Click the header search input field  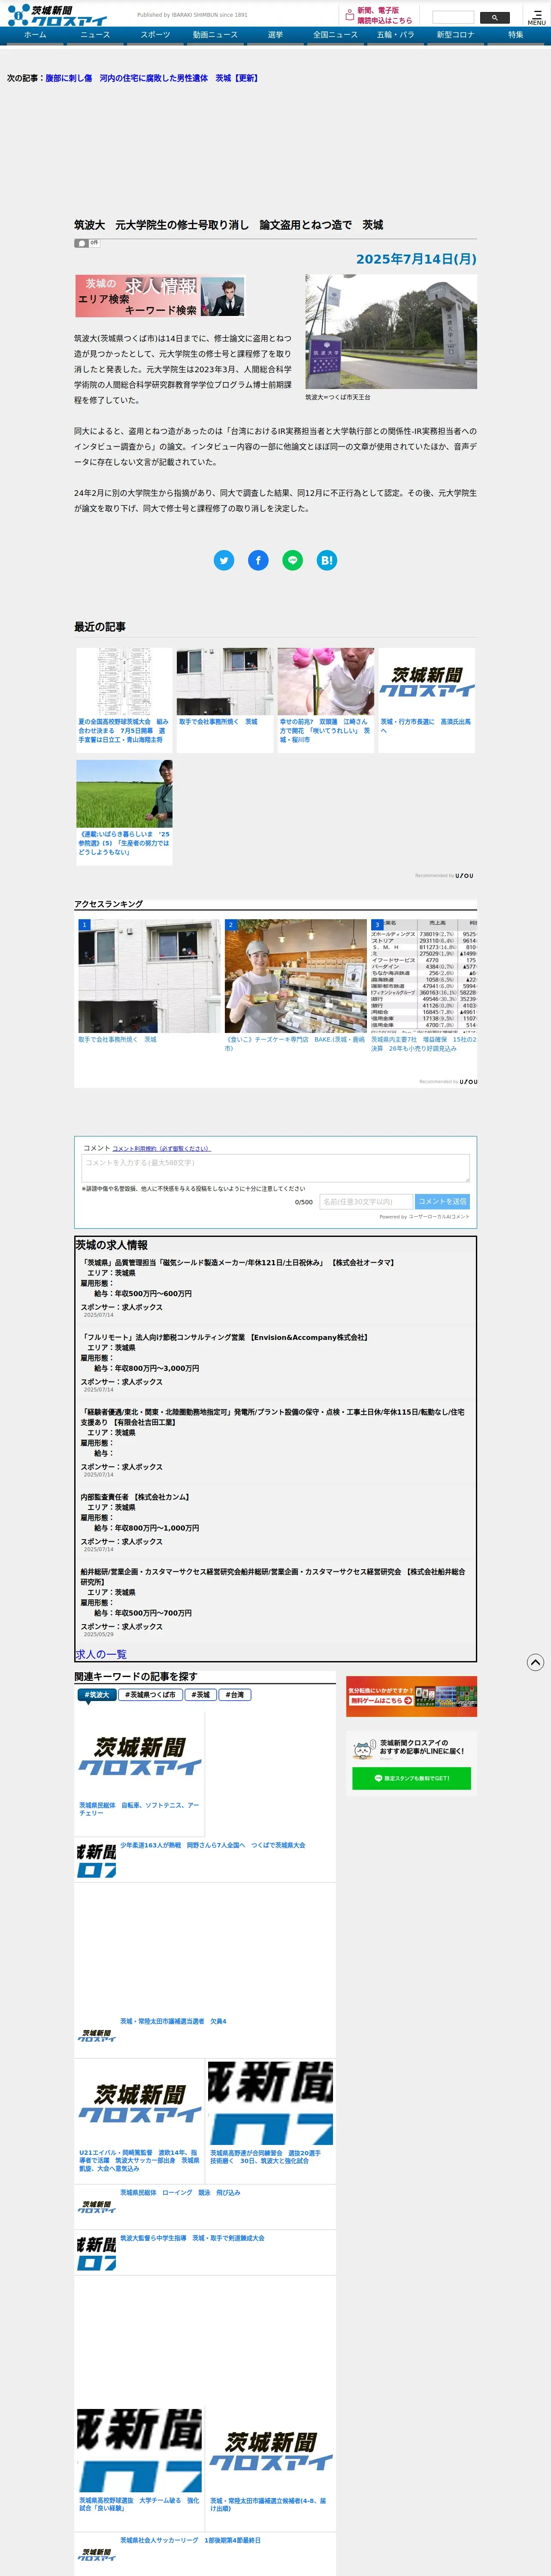pyautogui.click(x=453, y=18)
